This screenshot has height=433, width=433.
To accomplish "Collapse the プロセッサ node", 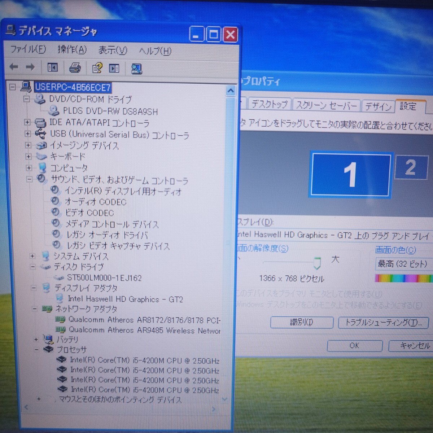I will click(36, 350).
